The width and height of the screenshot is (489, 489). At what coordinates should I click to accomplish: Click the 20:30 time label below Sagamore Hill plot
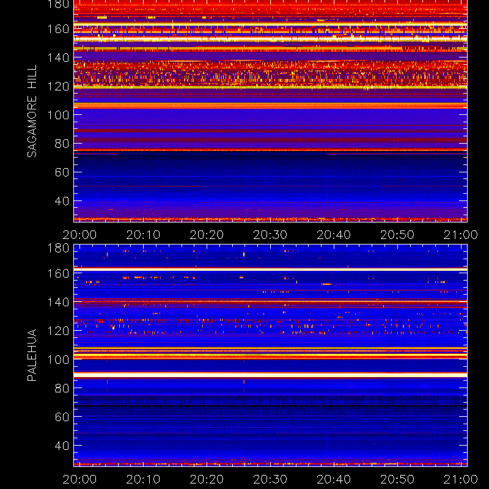pos(270,235)
